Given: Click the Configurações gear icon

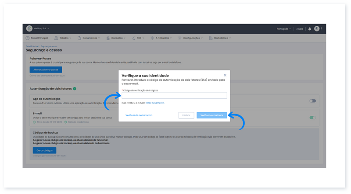Looking at the screenshot, I should coord(179,38).
